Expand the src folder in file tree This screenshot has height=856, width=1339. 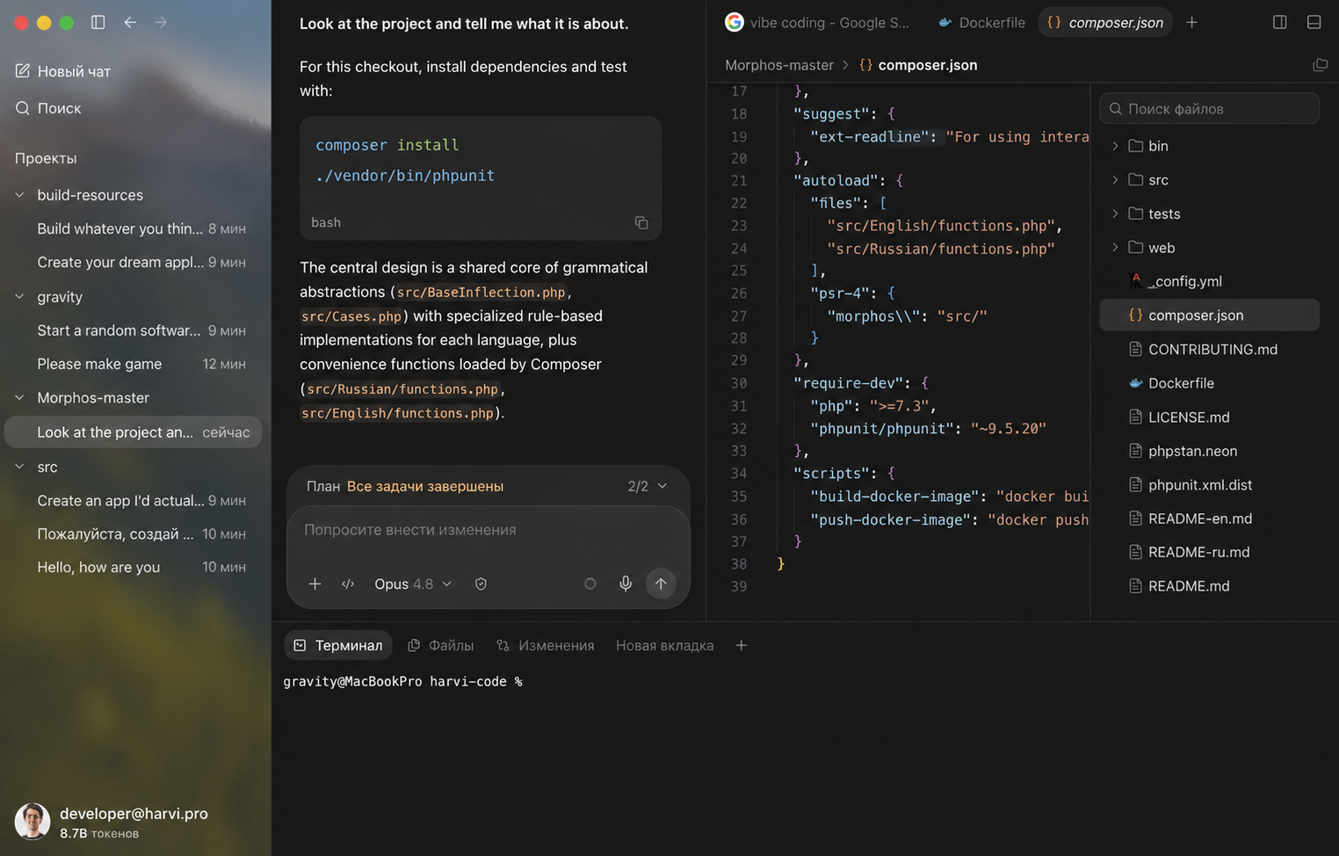(1209, 180)
